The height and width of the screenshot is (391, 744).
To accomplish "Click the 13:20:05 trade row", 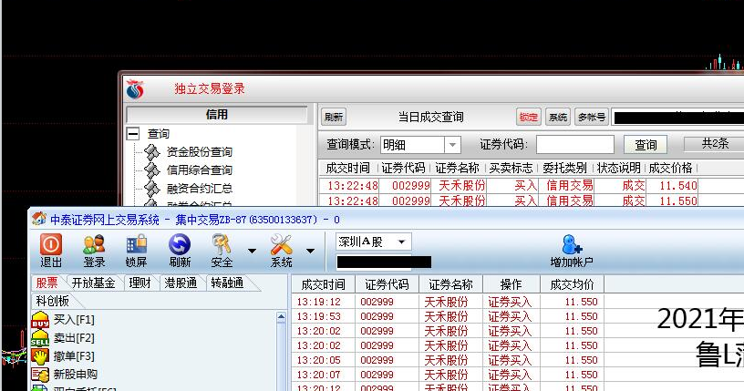I will [447, 360].
